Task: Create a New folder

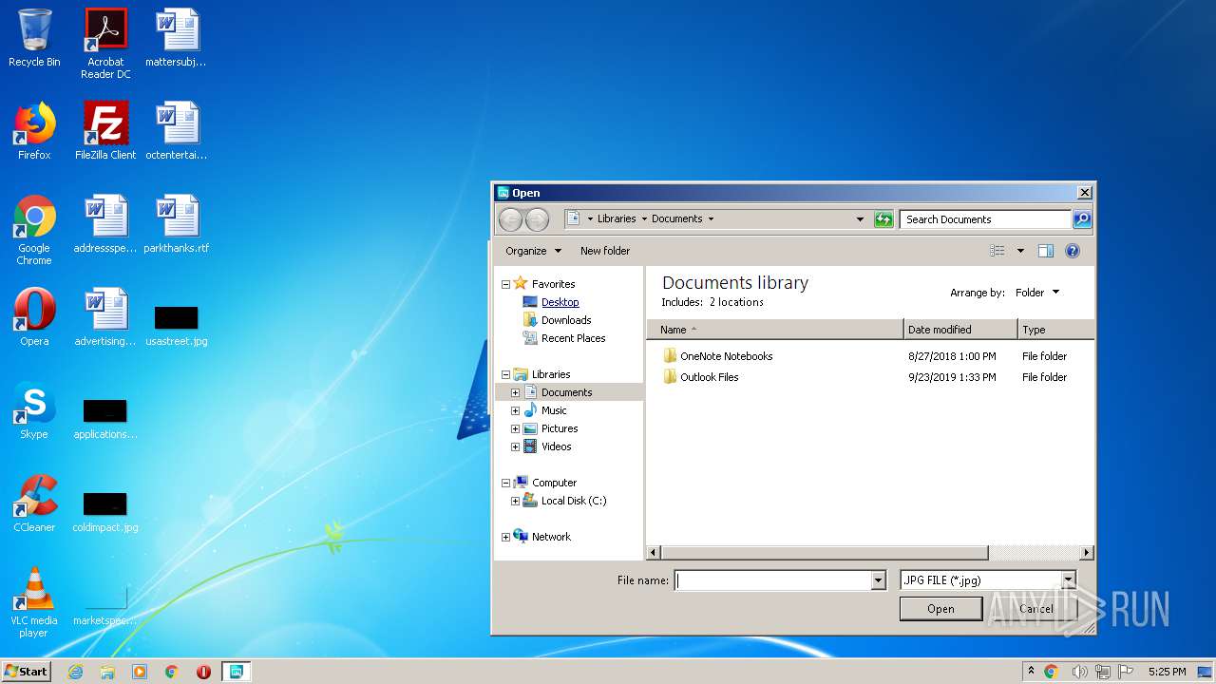Action: [x=605, y=251]
